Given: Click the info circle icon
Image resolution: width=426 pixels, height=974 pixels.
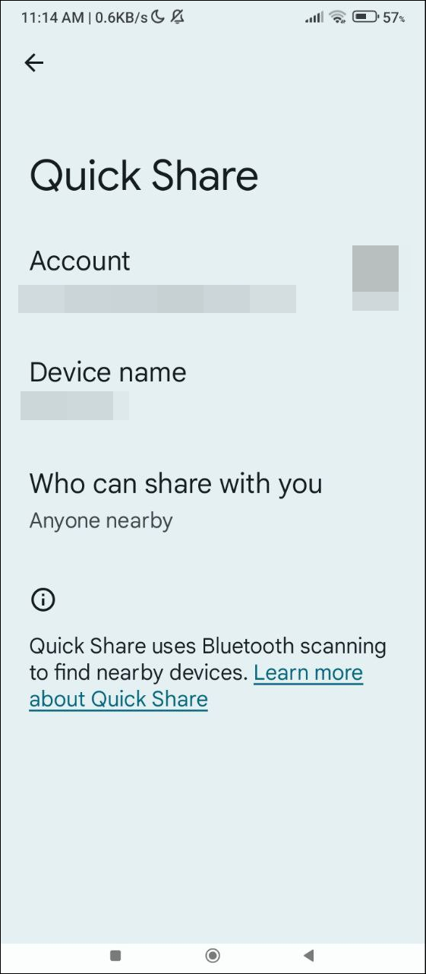Looking at the screenshot, I should [43, 600].
